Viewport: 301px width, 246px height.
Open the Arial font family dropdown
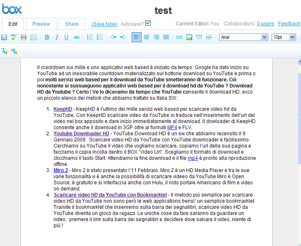pyautogui.click(x=244, y=37)
